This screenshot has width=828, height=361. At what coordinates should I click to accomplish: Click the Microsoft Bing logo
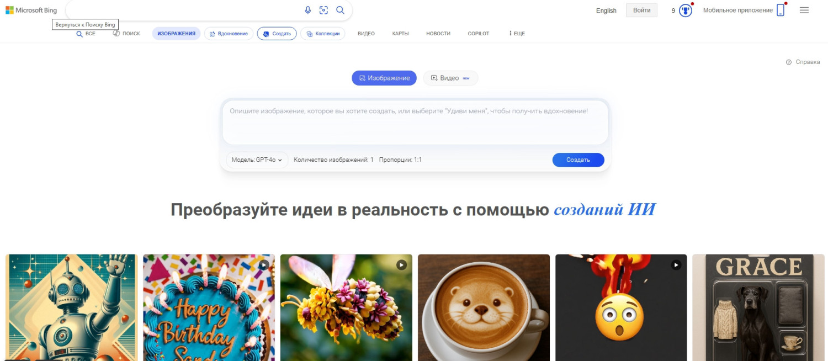click(x=31, y=10)
